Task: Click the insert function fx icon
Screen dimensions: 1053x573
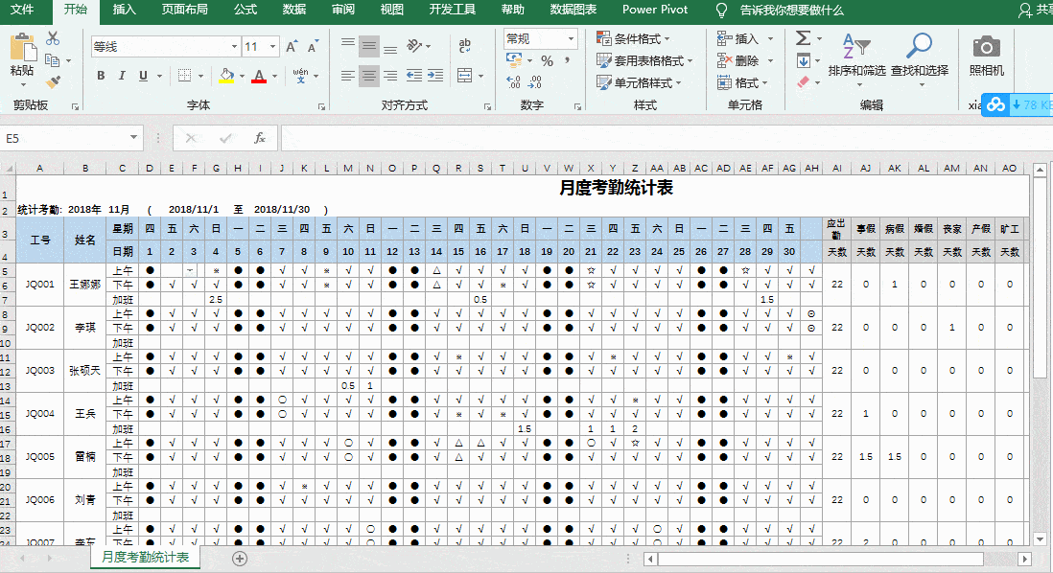Action: coord(259,138)
